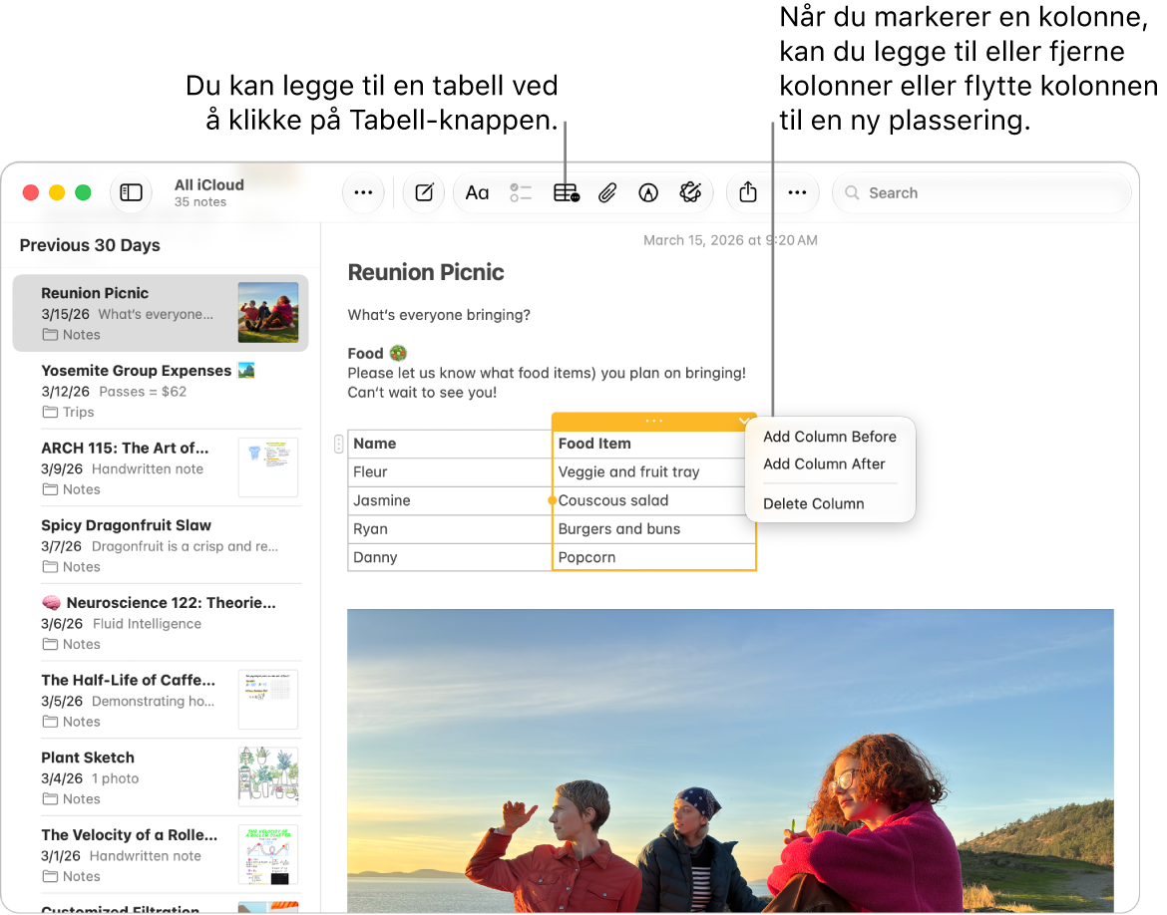Select Delete Column from the menu
This screenshot has height=915, width=1167.
click(x=814, y=503)
